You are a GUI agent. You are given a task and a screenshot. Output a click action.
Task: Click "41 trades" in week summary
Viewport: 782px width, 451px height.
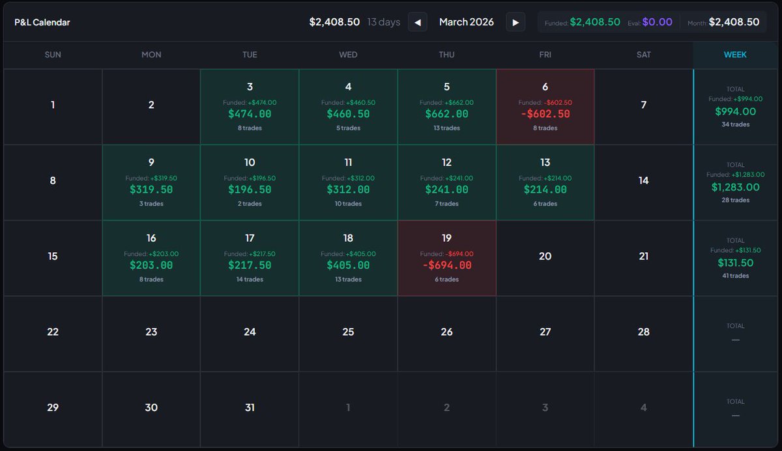click(736, 276)
